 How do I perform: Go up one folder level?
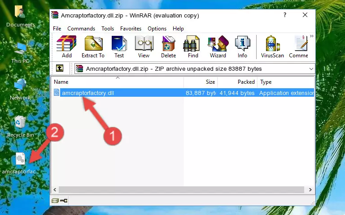[x=60, y=68]
